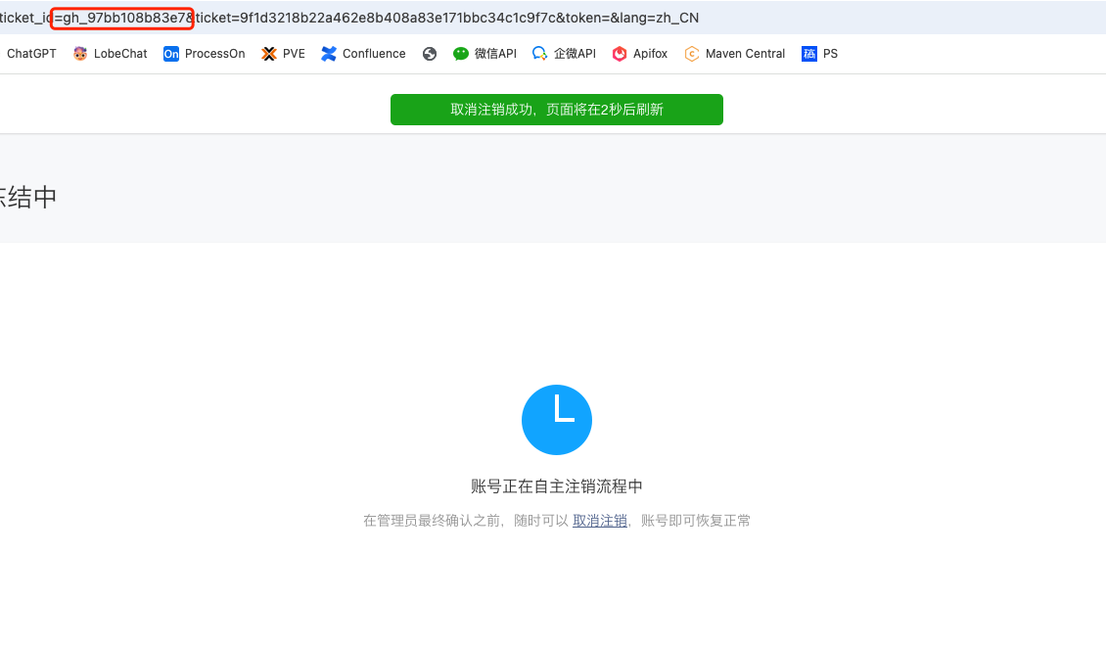Click the Confluence bookmark icon
Image resolution: width=1106 pixels, height=646 pixels.
[x=329, y=54]
